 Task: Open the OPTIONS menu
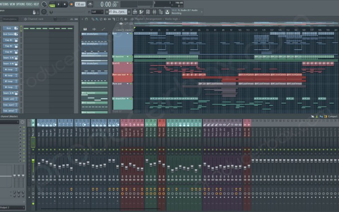coord(20,4)
